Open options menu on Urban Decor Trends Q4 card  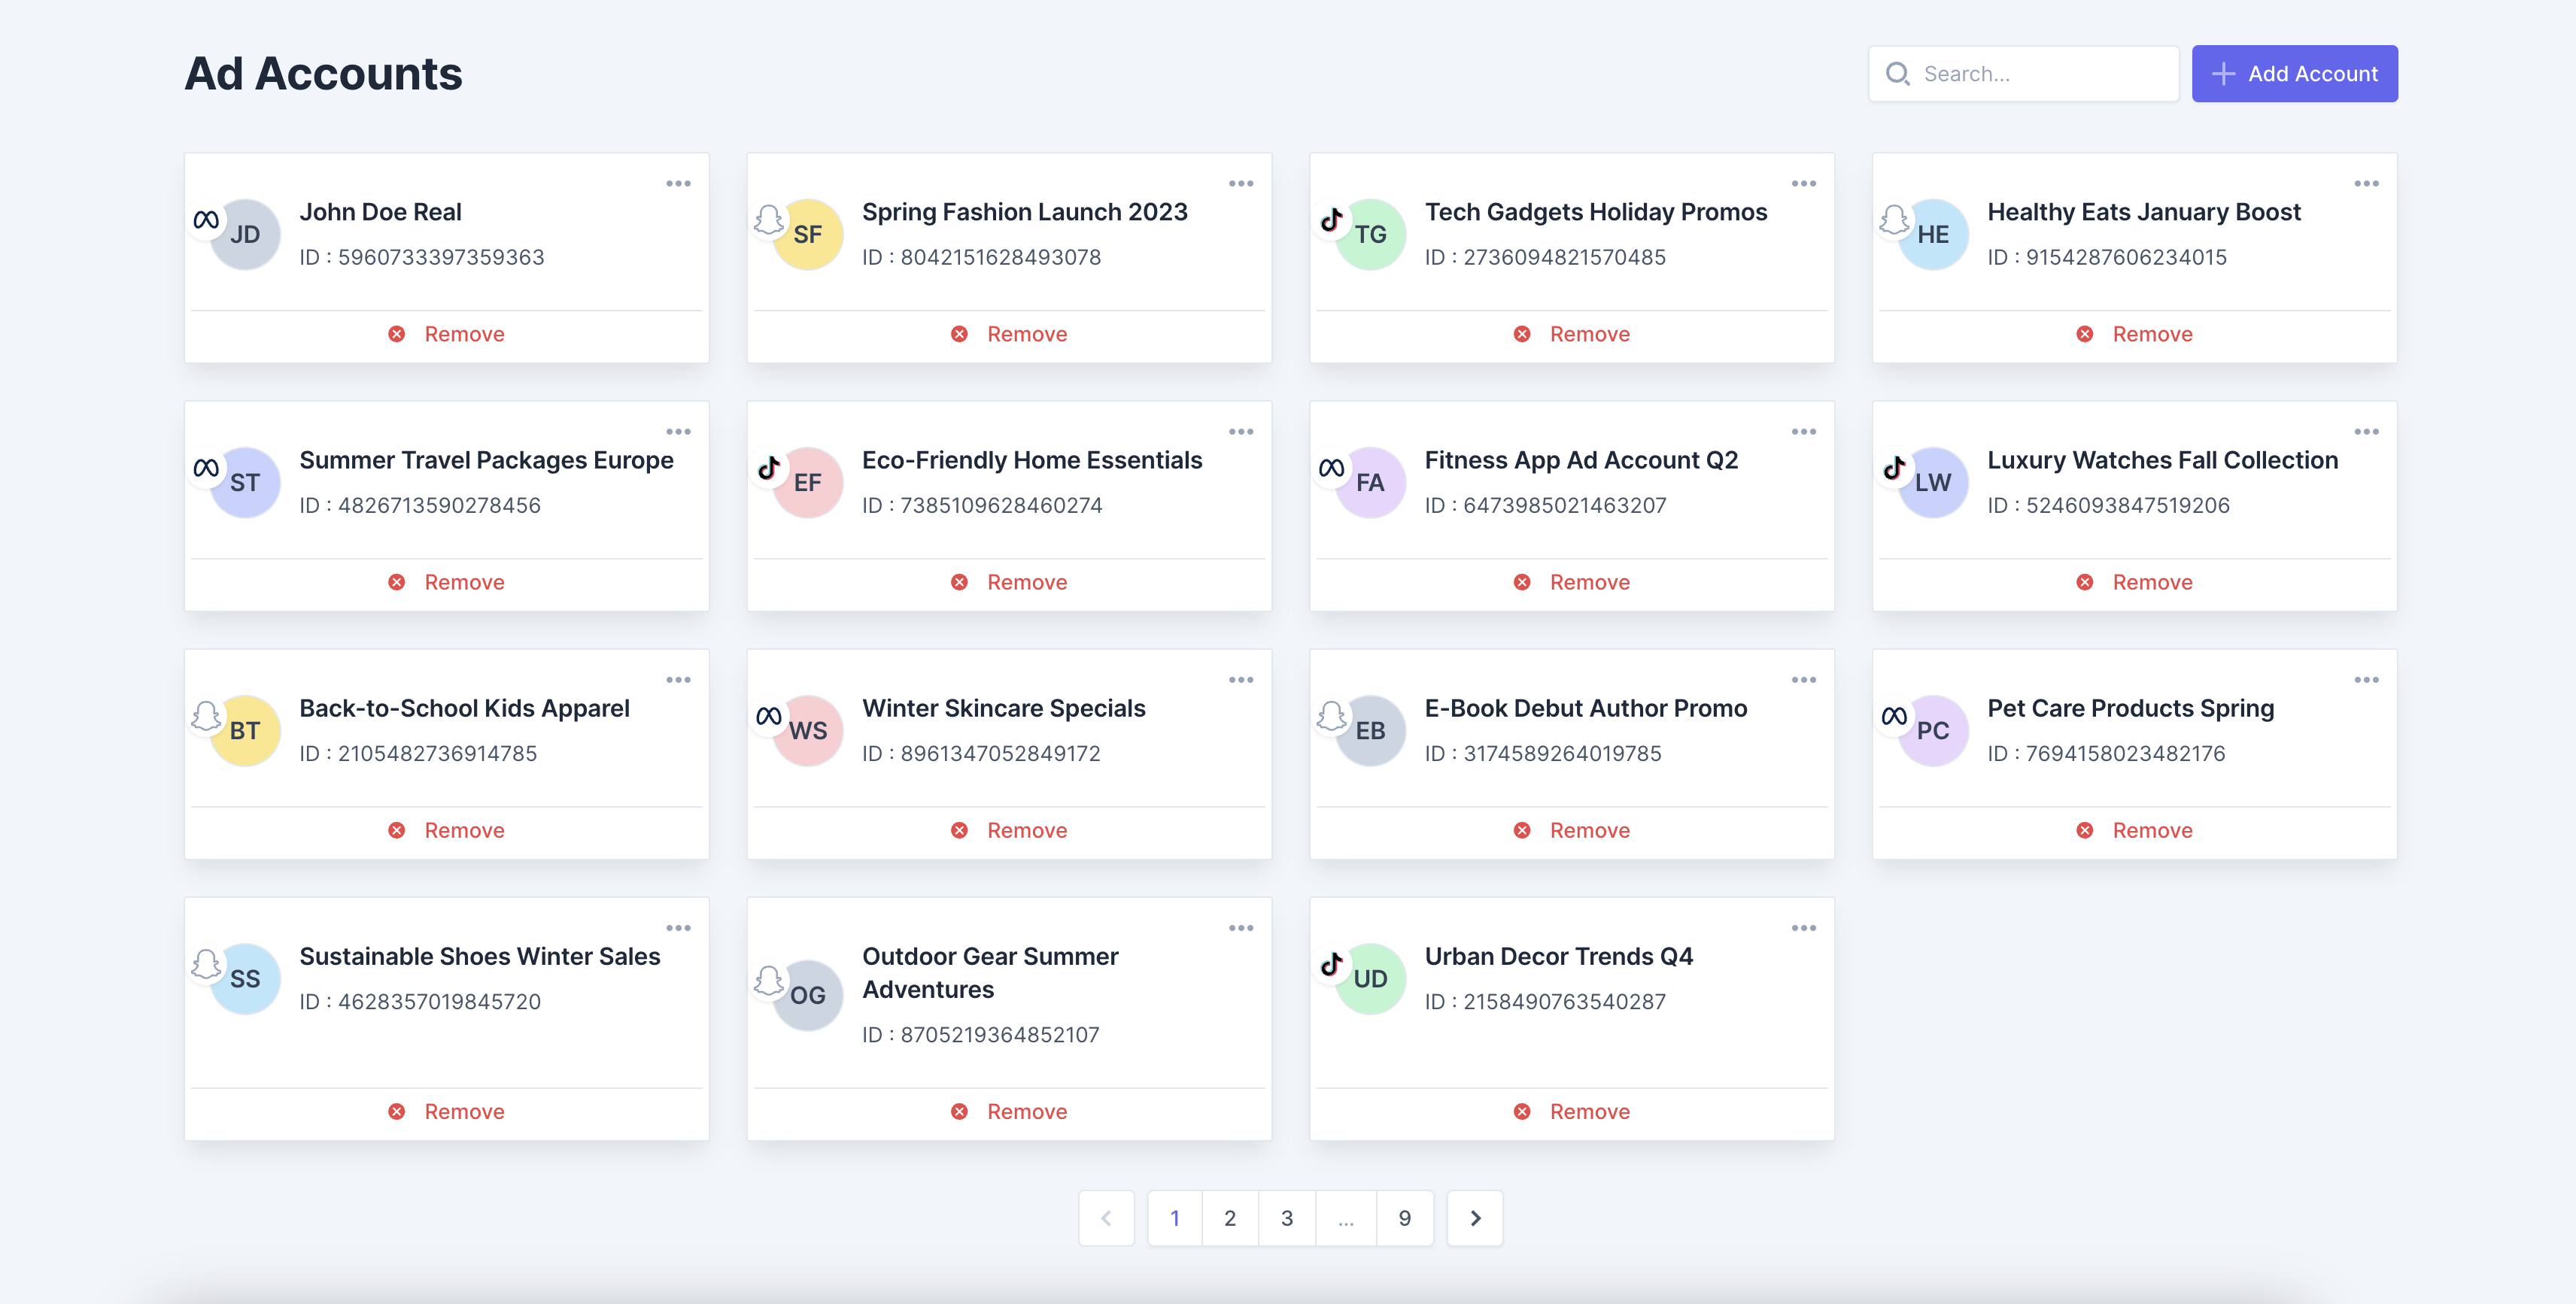click(x=1805, y=927)
